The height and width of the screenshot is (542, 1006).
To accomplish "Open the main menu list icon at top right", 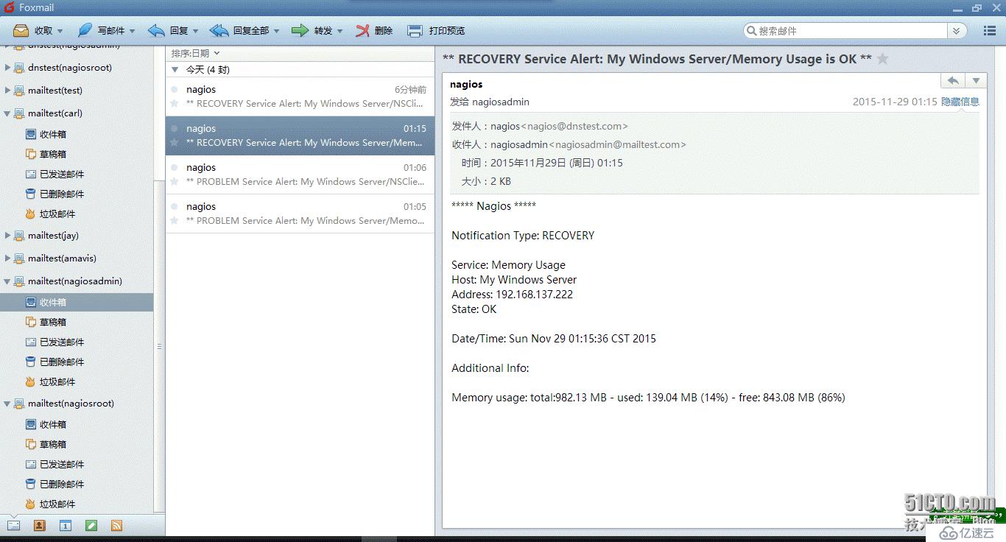I will click(990, 31).
